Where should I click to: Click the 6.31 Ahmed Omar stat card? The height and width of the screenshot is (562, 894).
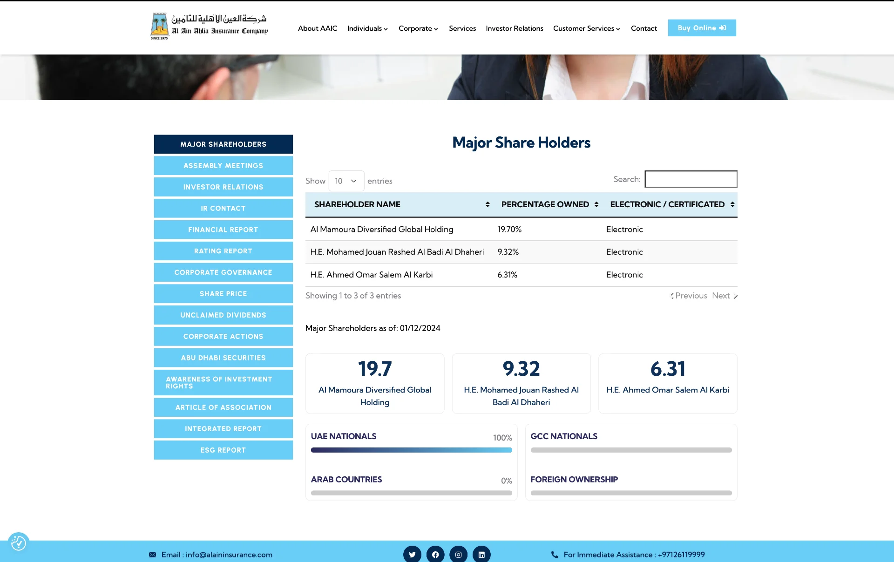click(x=668, y=384)
